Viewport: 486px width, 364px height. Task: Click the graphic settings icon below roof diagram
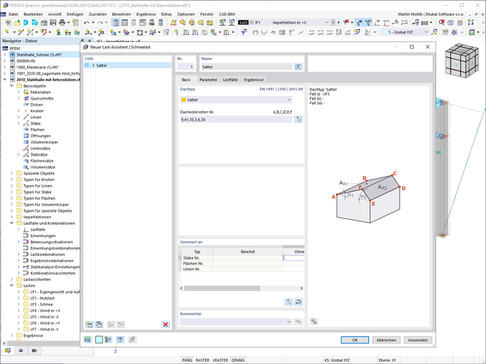coord(314,322)
